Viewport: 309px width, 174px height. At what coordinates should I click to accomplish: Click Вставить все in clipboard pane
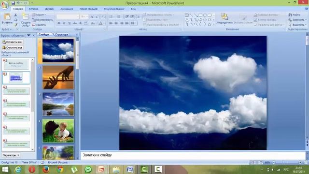pos(13,42)
